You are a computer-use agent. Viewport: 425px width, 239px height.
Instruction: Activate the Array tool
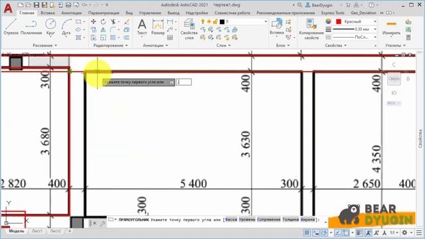(x=113, y=37)
